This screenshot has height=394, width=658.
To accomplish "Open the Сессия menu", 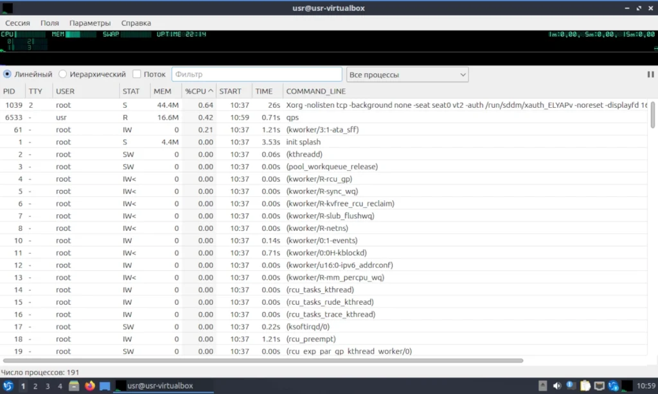I will coord(17,23).
